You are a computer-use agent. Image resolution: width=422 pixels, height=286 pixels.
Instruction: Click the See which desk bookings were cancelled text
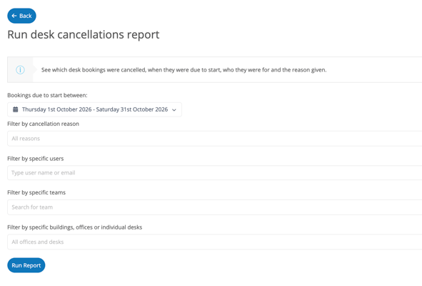[184, 70]
